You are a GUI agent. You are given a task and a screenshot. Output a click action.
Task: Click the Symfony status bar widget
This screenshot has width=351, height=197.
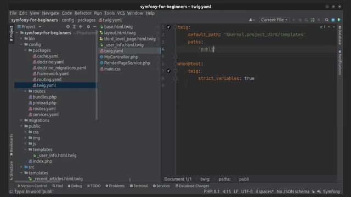coord(331,192)
